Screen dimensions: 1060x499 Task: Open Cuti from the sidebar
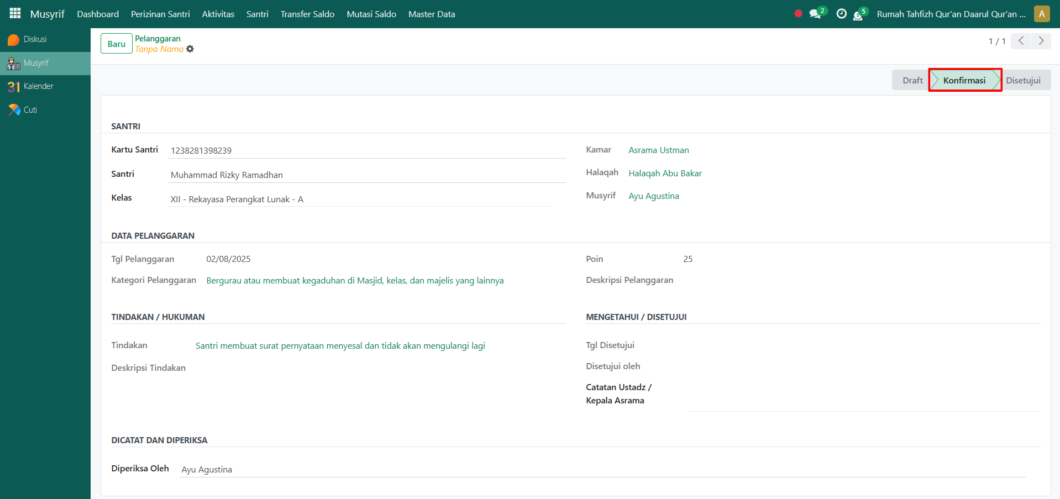coord(30,110)
